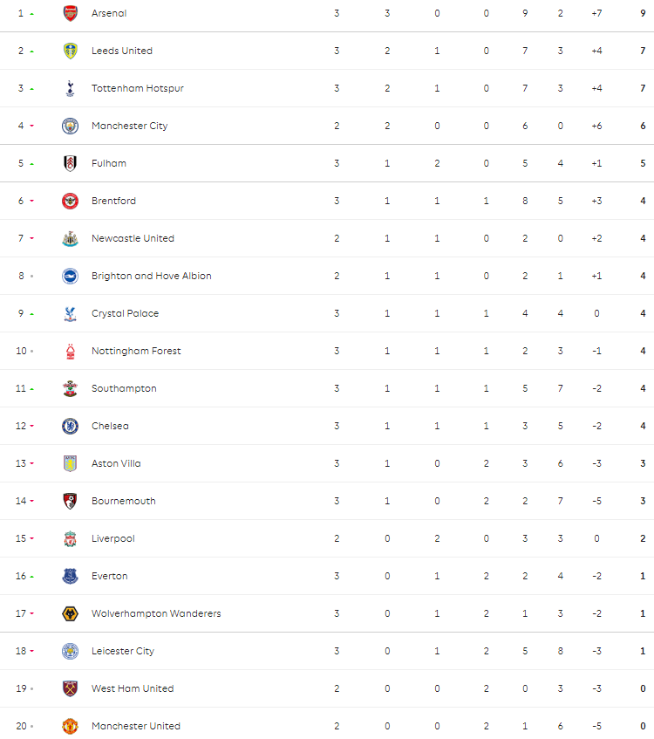Open the Brighton and Hove Albion link
654x739 pixels.
151,276
